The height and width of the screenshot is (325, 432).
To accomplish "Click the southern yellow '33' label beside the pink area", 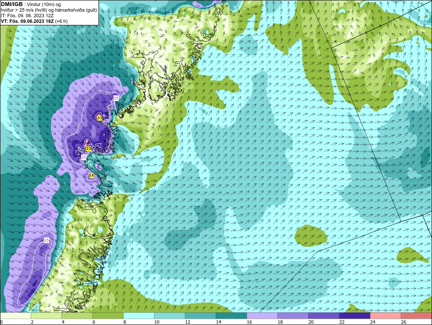I will point(89,149).
